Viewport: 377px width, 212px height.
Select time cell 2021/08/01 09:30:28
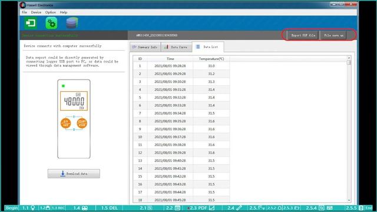170,82
